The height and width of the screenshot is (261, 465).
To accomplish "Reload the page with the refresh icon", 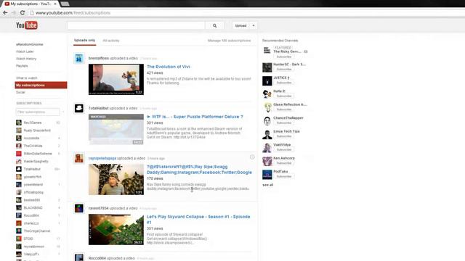I will click(x=23, y=13).
